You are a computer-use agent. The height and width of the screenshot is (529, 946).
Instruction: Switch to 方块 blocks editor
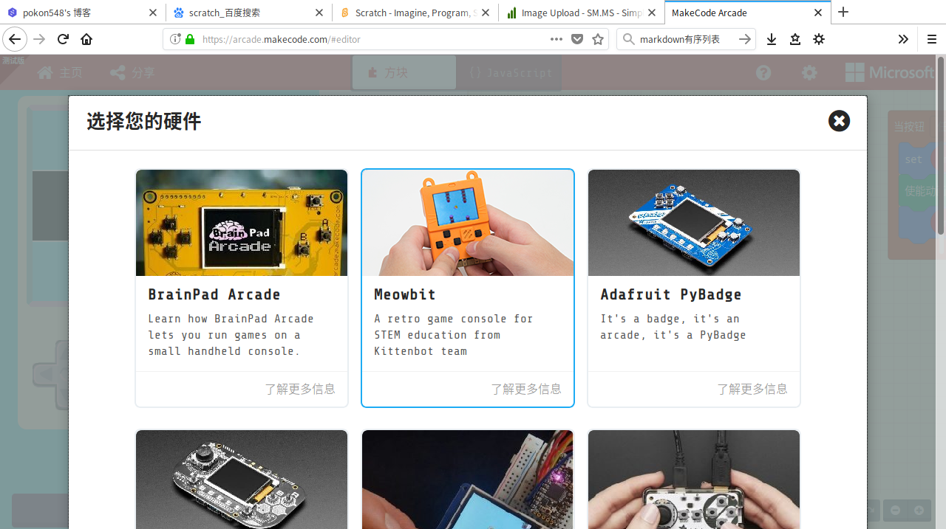coord(404,72)
